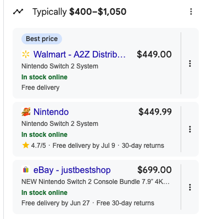Click the Best price badge

pyautogui.click(x=42, y=39)
